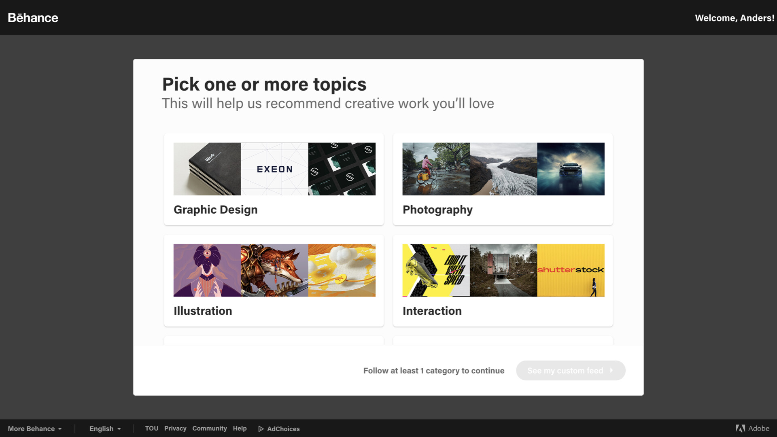
Task: Click the shutterstock yellow thumbnail
Action: point(571,270)
